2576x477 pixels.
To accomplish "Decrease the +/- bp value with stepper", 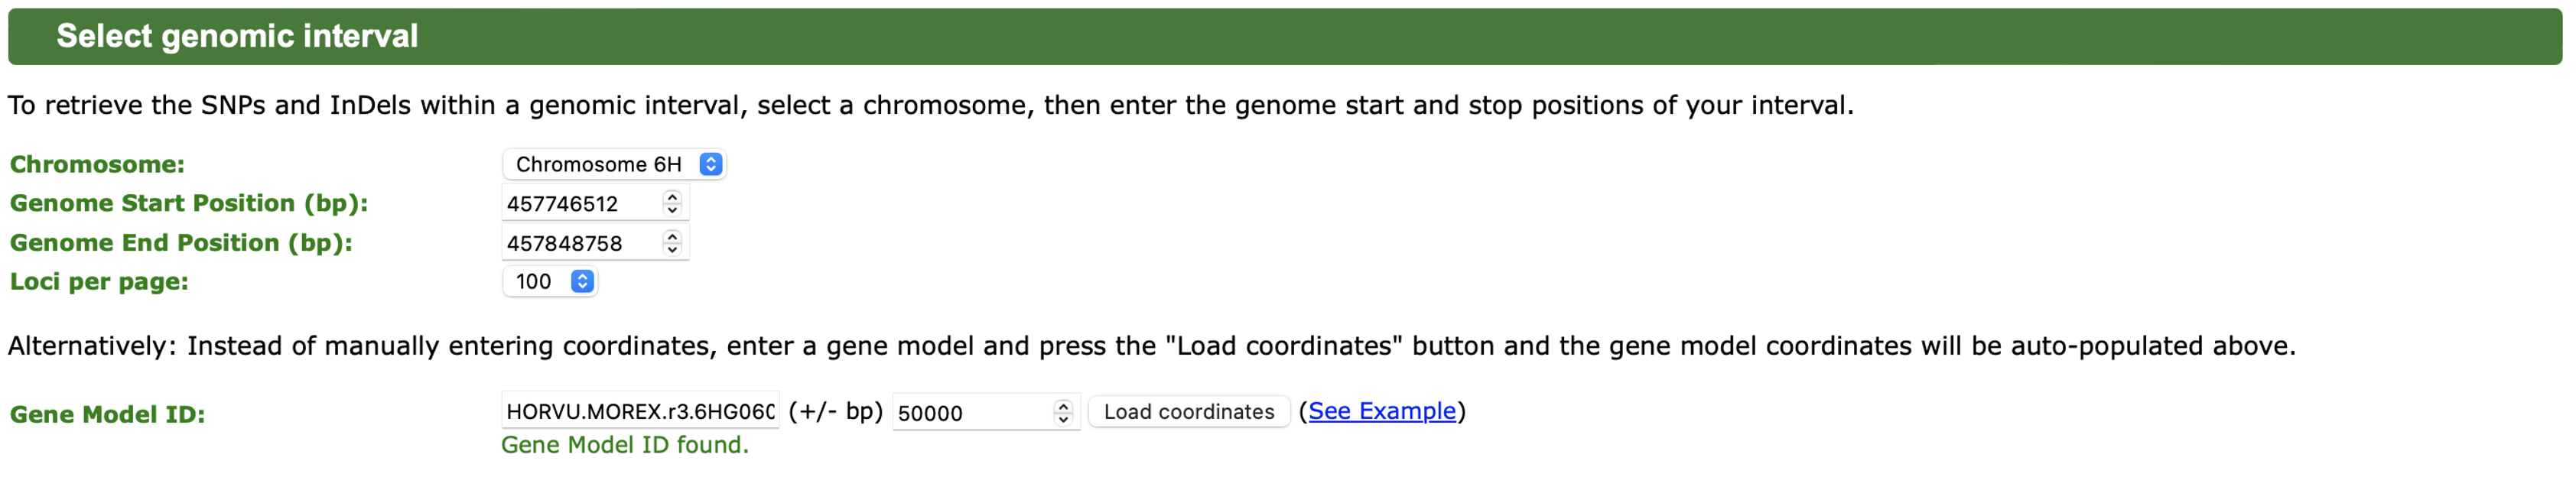I will 1063,419.
